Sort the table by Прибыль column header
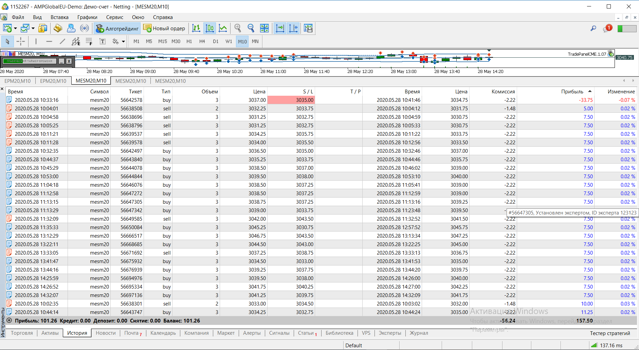Screen dimensions: 639x350 [x=572, y=92]
